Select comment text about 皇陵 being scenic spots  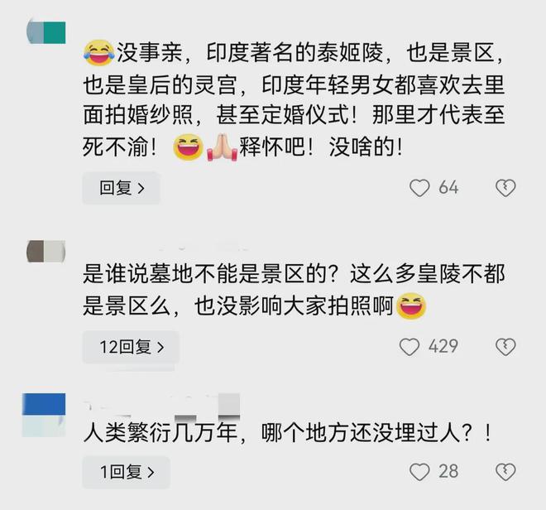pos(294,290)
